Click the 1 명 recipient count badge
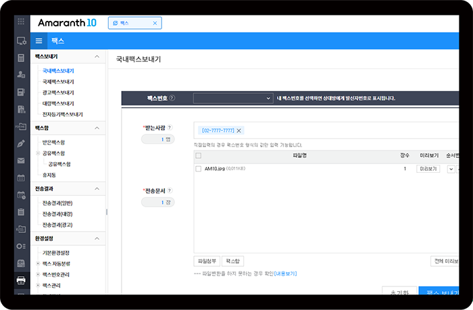 [157, 139]
